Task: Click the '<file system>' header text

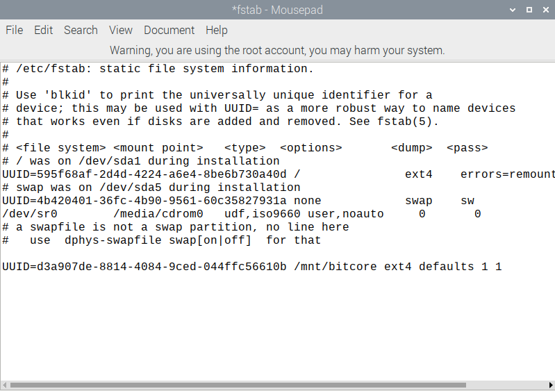Action: tap(61, 147)
